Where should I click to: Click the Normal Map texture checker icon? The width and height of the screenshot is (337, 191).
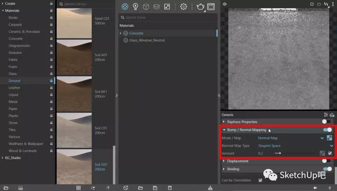pyautogui.click(x=329, y=138)
